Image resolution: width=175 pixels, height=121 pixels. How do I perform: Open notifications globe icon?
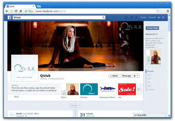(136, 17)
